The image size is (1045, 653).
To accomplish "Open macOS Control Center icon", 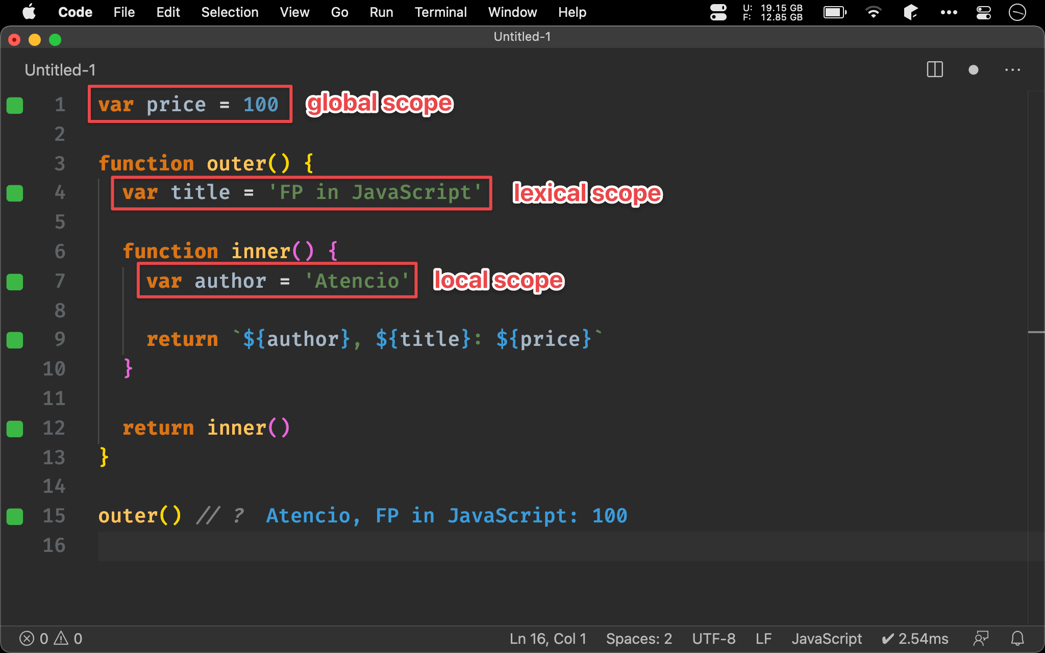I will (x=983, y=12).
